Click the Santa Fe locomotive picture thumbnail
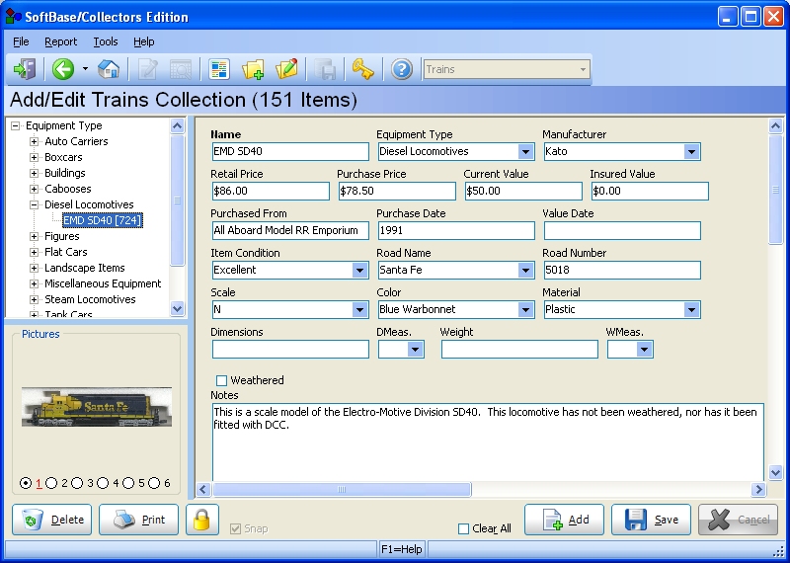 [x=97, y=407]
